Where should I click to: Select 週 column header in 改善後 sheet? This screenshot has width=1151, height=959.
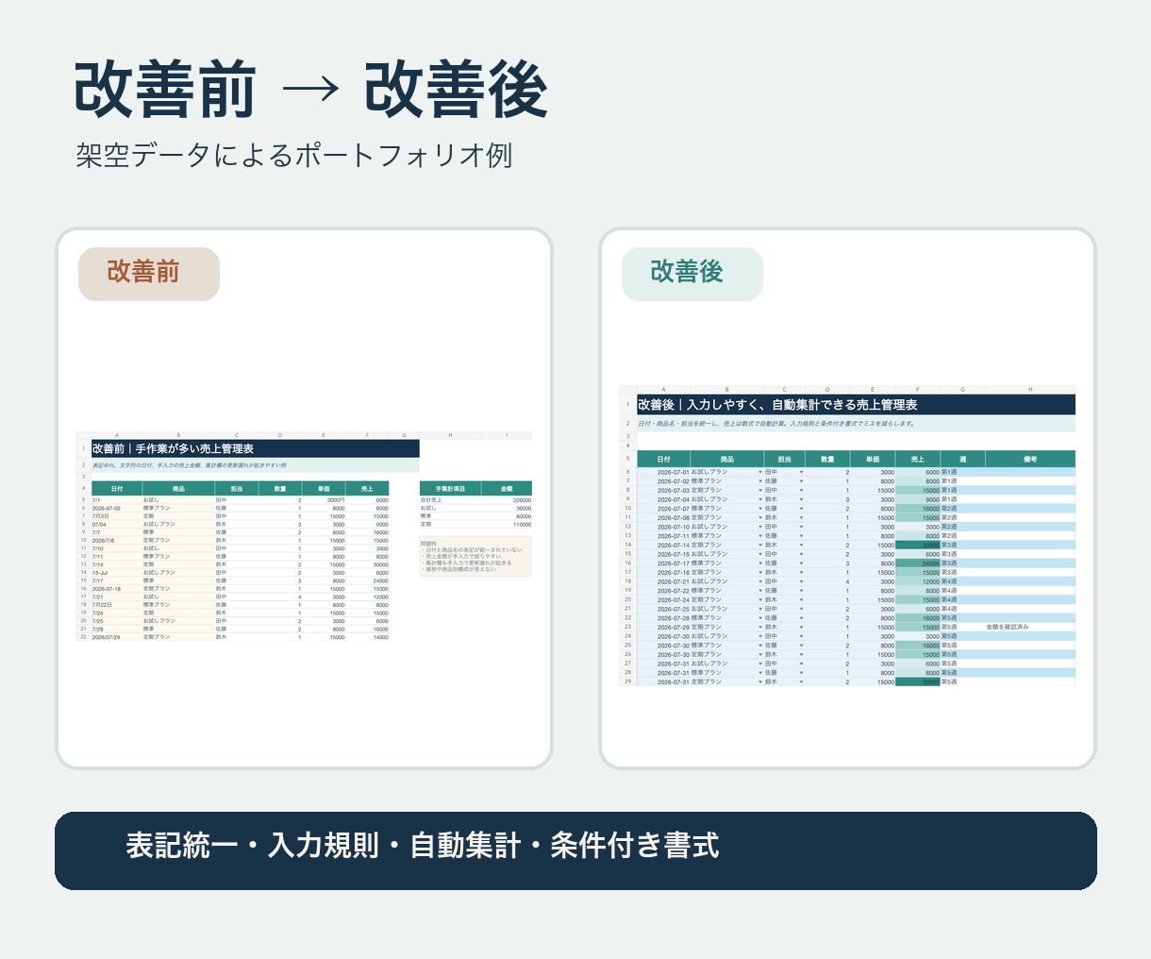962,459
